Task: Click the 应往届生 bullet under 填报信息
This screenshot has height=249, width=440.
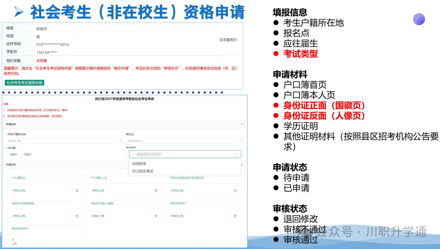Action: coord(301,43)
